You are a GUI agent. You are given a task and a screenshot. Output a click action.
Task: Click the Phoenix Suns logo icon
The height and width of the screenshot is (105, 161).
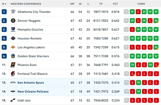13,65
